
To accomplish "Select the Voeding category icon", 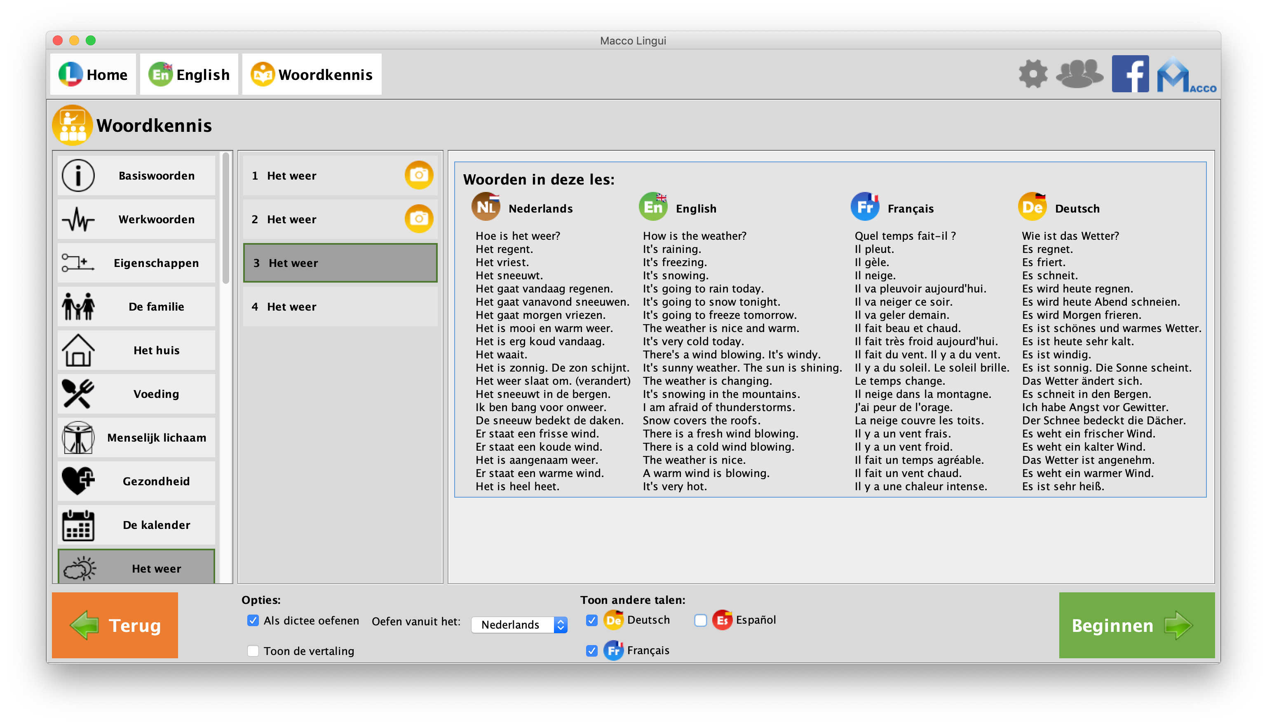I will [x=78, y=394].
